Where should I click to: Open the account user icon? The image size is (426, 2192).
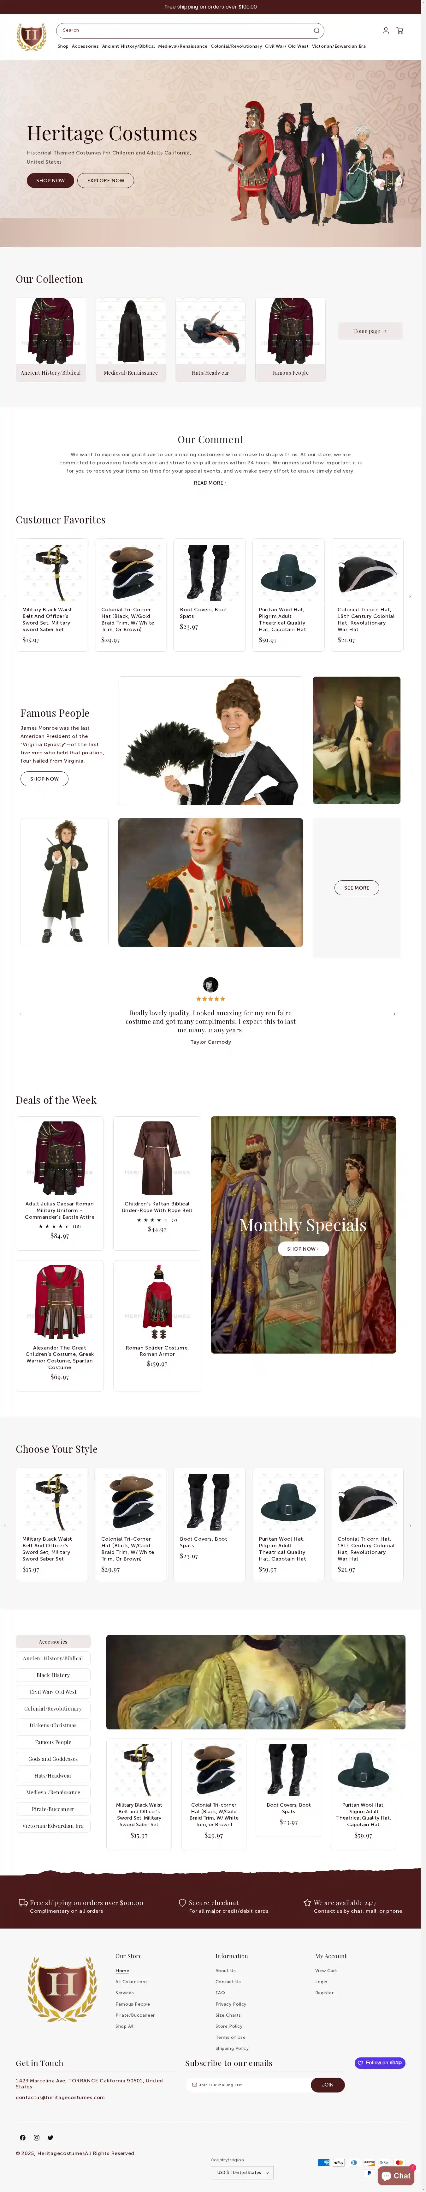tap(385, 31)
